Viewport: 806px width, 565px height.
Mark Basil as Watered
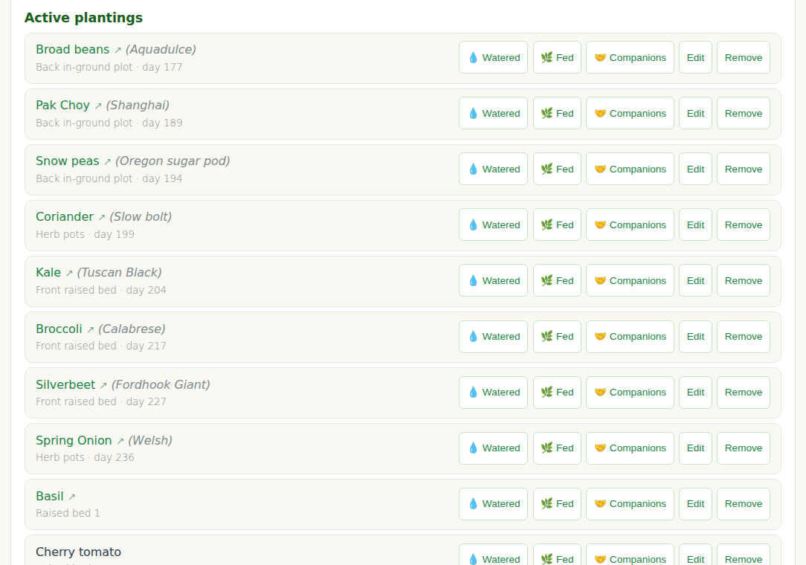pos(493,504)
